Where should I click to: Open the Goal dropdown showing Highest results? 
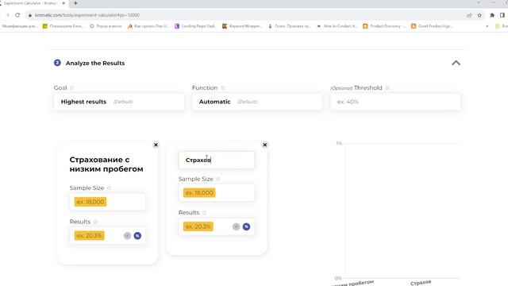(x=119, y=102)
